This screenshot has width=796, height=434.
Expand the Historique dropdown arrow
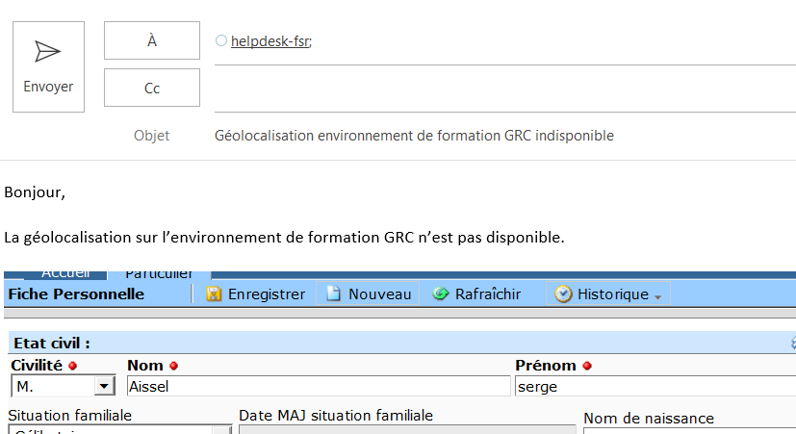tap(658, 297)
